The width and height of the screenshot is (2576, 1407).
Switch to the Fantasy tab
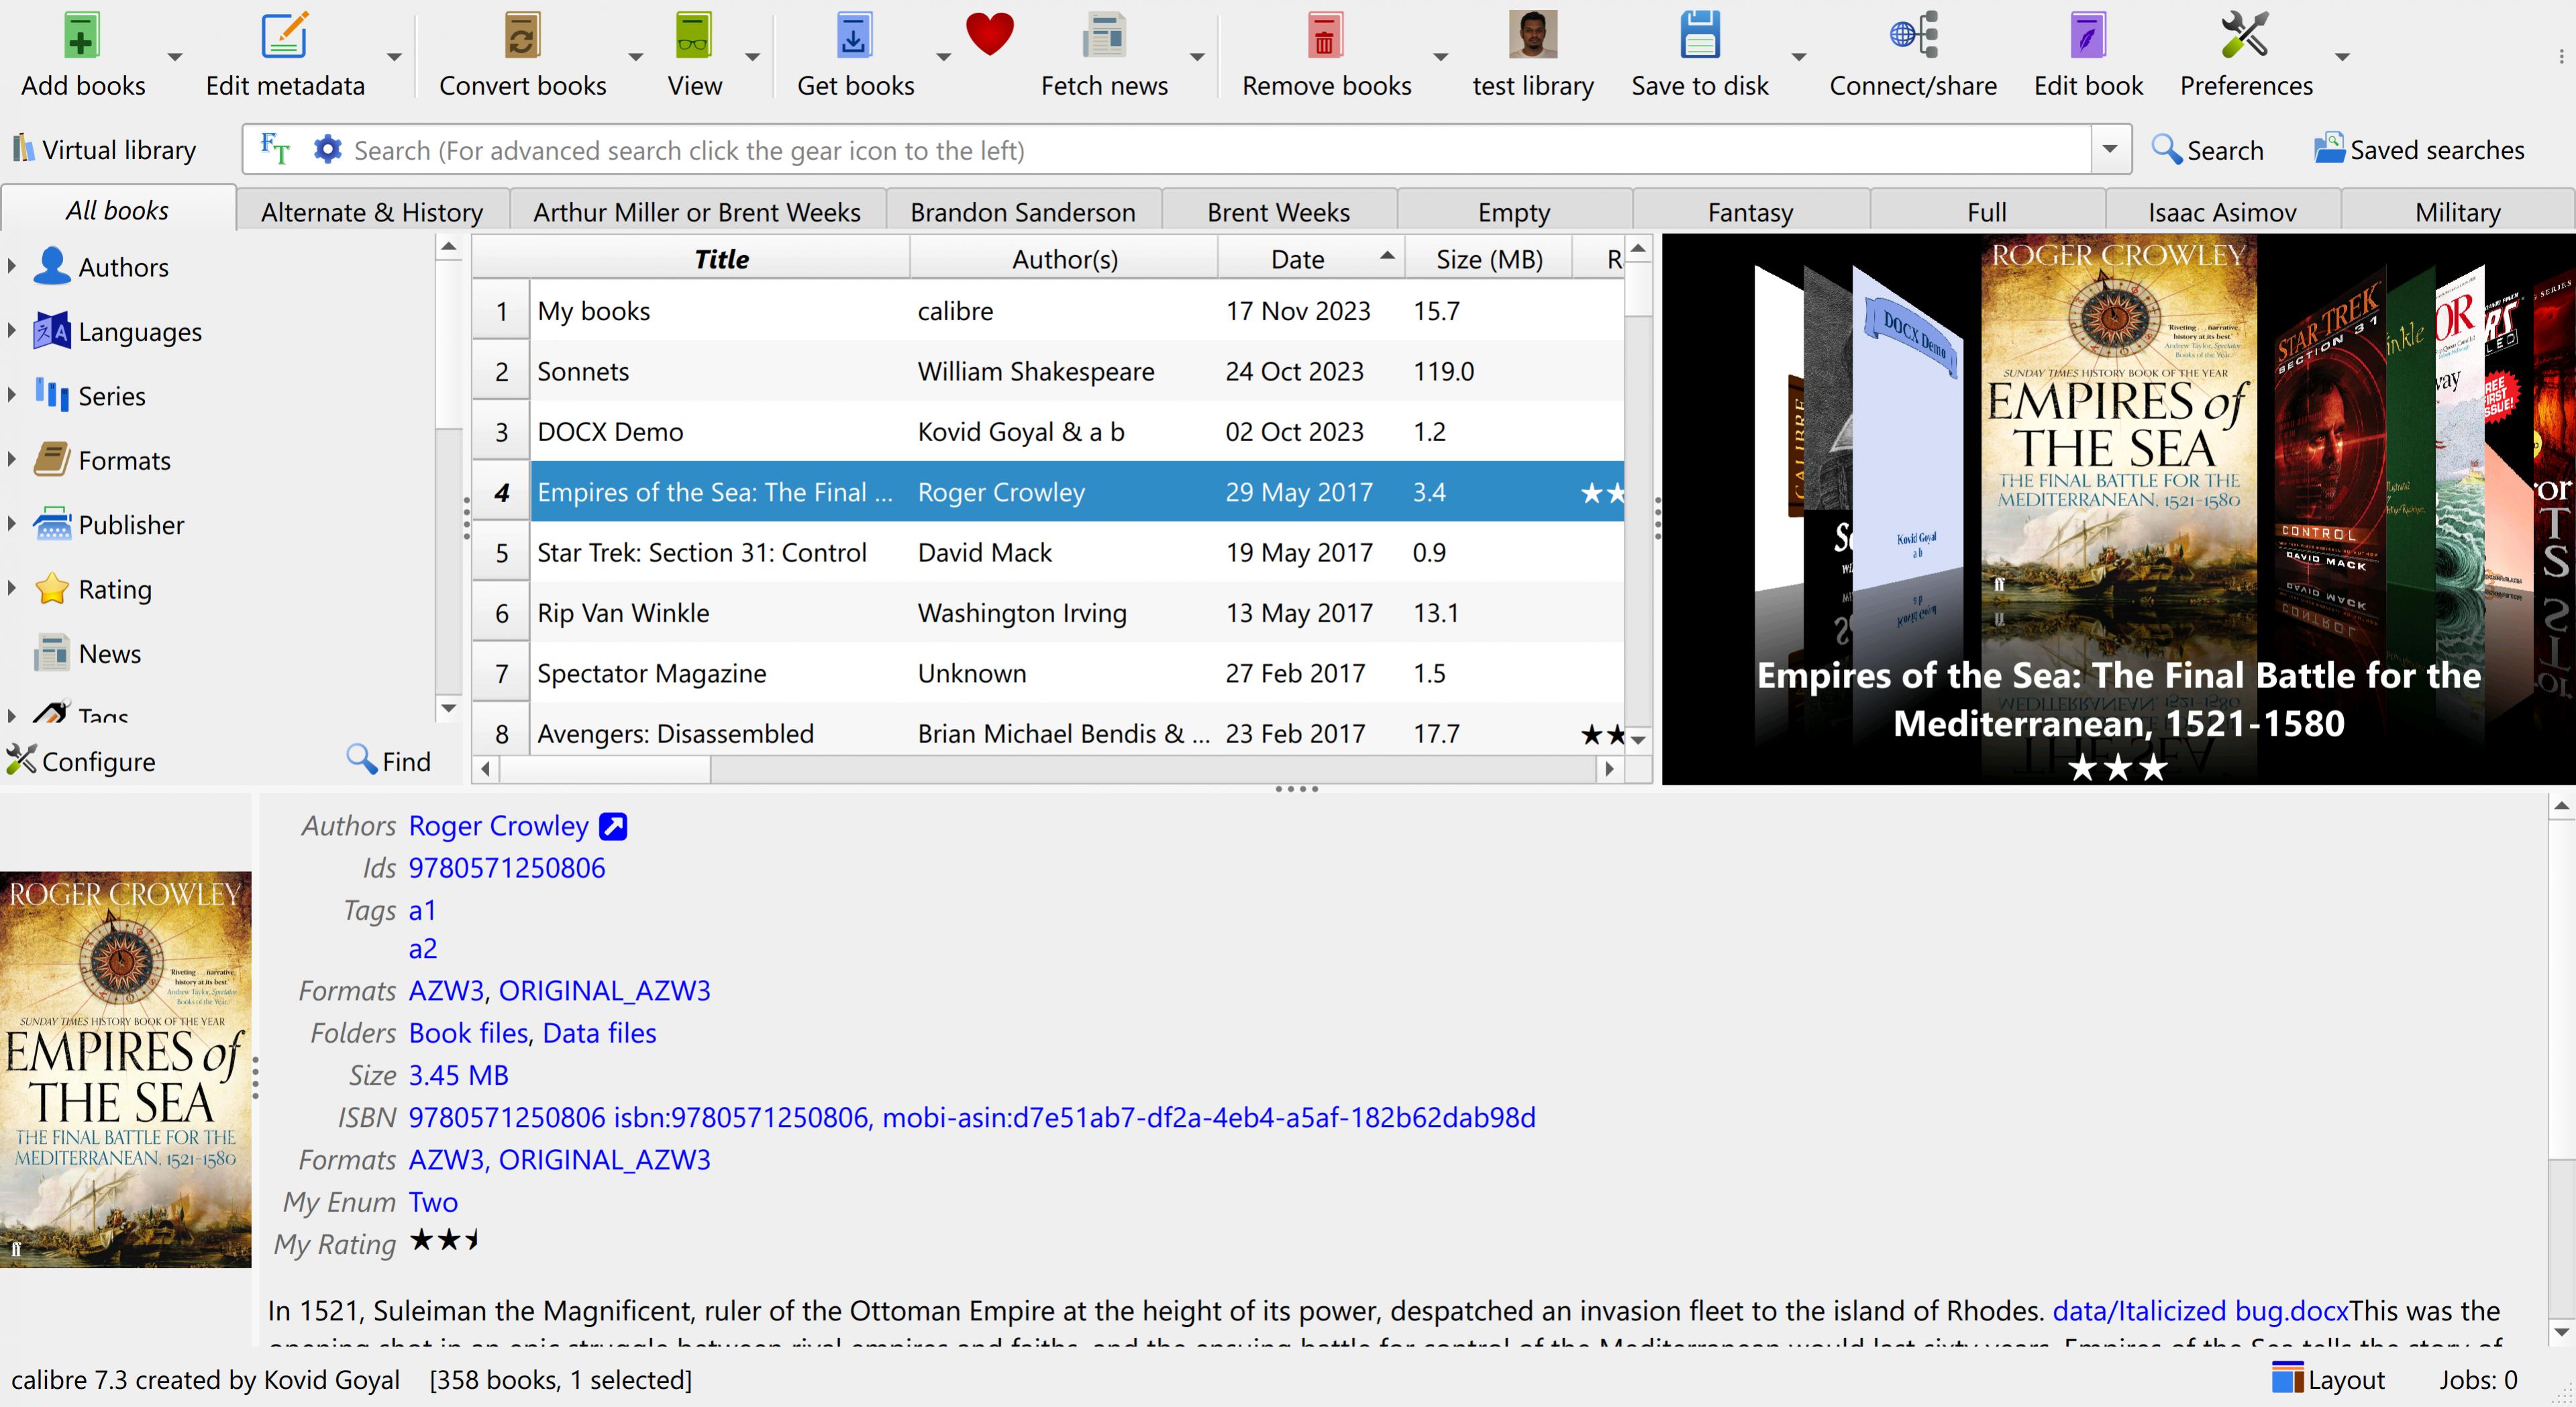(1749, 212)
